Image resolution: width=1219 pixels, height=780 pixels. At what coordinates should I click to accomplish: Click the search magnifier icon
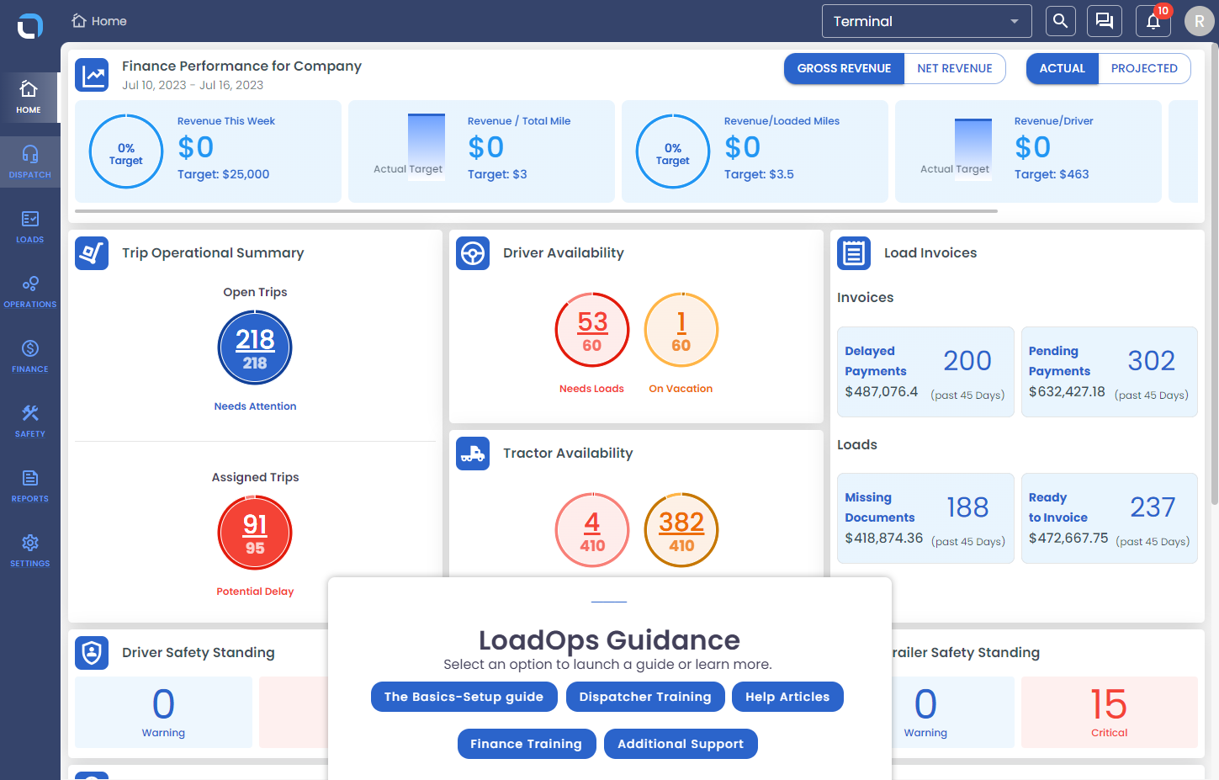point(1060,21)
